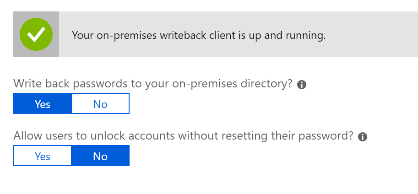Screen dimensions: 418x194
Task: Open info icon beside write back passwords
Action: (302, 85)
